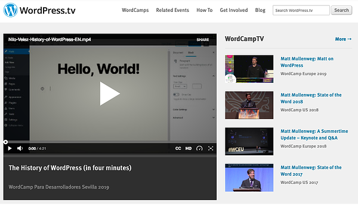Start the video with the big play button

tap(110, 93)
